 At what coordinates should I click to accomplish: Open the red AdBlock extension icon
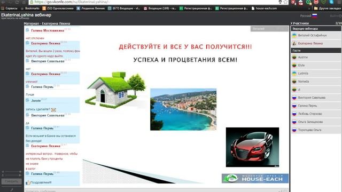pos(316,2)
